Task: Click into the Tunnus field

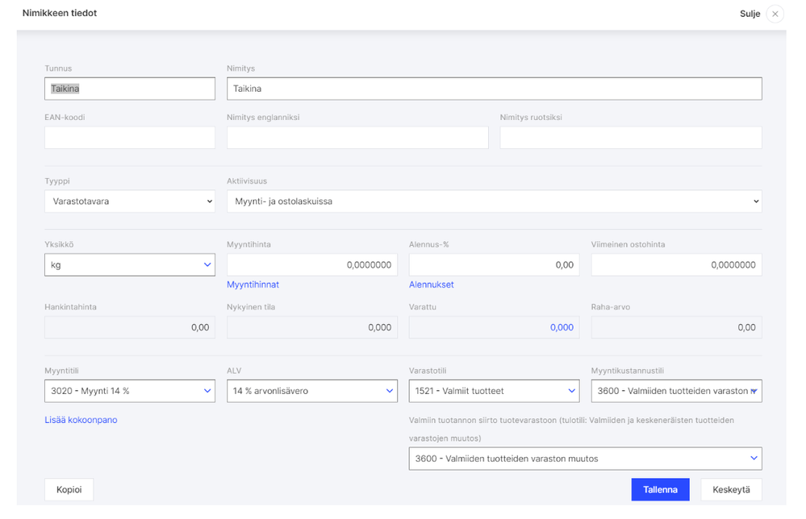Action: (x=129, y=89)
